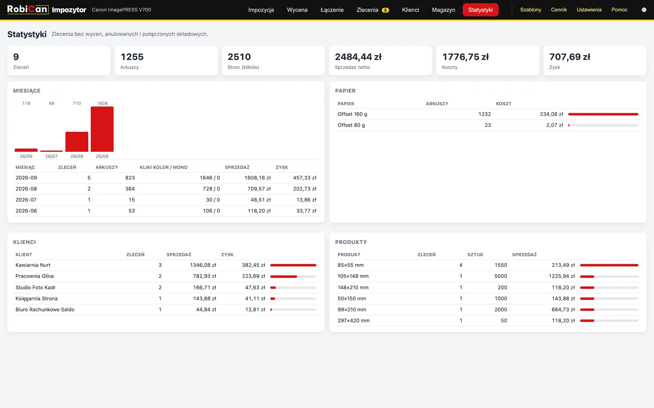Click the 26/09 bar in the monthly chart
Viewport: 654px width, 408px height.
pyautogui.click(x=102, y=129)
